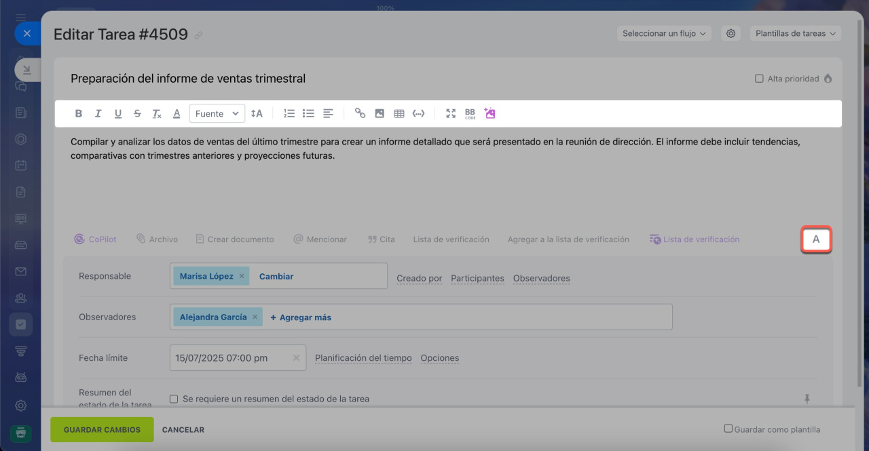Open the font size control

257,114
